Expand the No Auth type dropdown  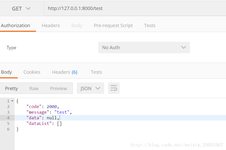point(144,47)
